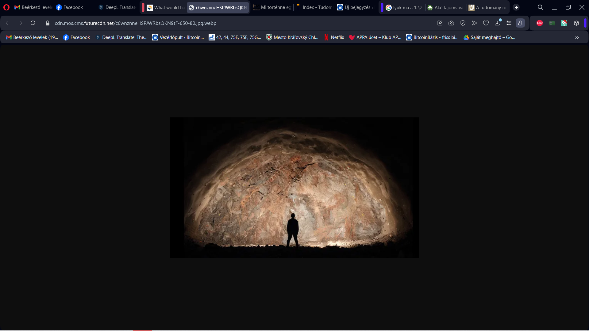Screen dimensions: 589x331
Task: Open the Facebook bookmark
Action: (76, 37)
